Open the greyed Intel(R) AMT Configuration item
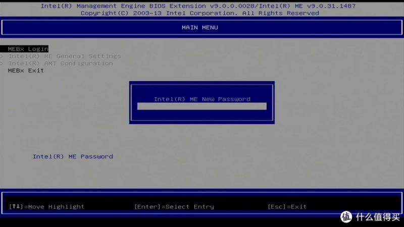The width and height of the screenshot is (404, 227). pyautogui.click(x=60, y=64)
